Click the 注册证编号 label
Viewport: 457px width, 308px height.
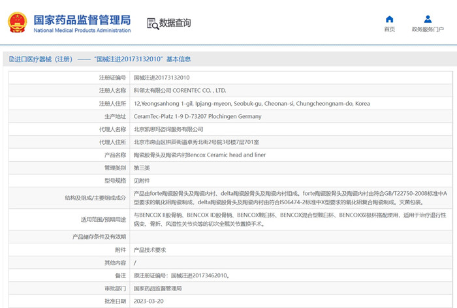(x=112, y=78)
